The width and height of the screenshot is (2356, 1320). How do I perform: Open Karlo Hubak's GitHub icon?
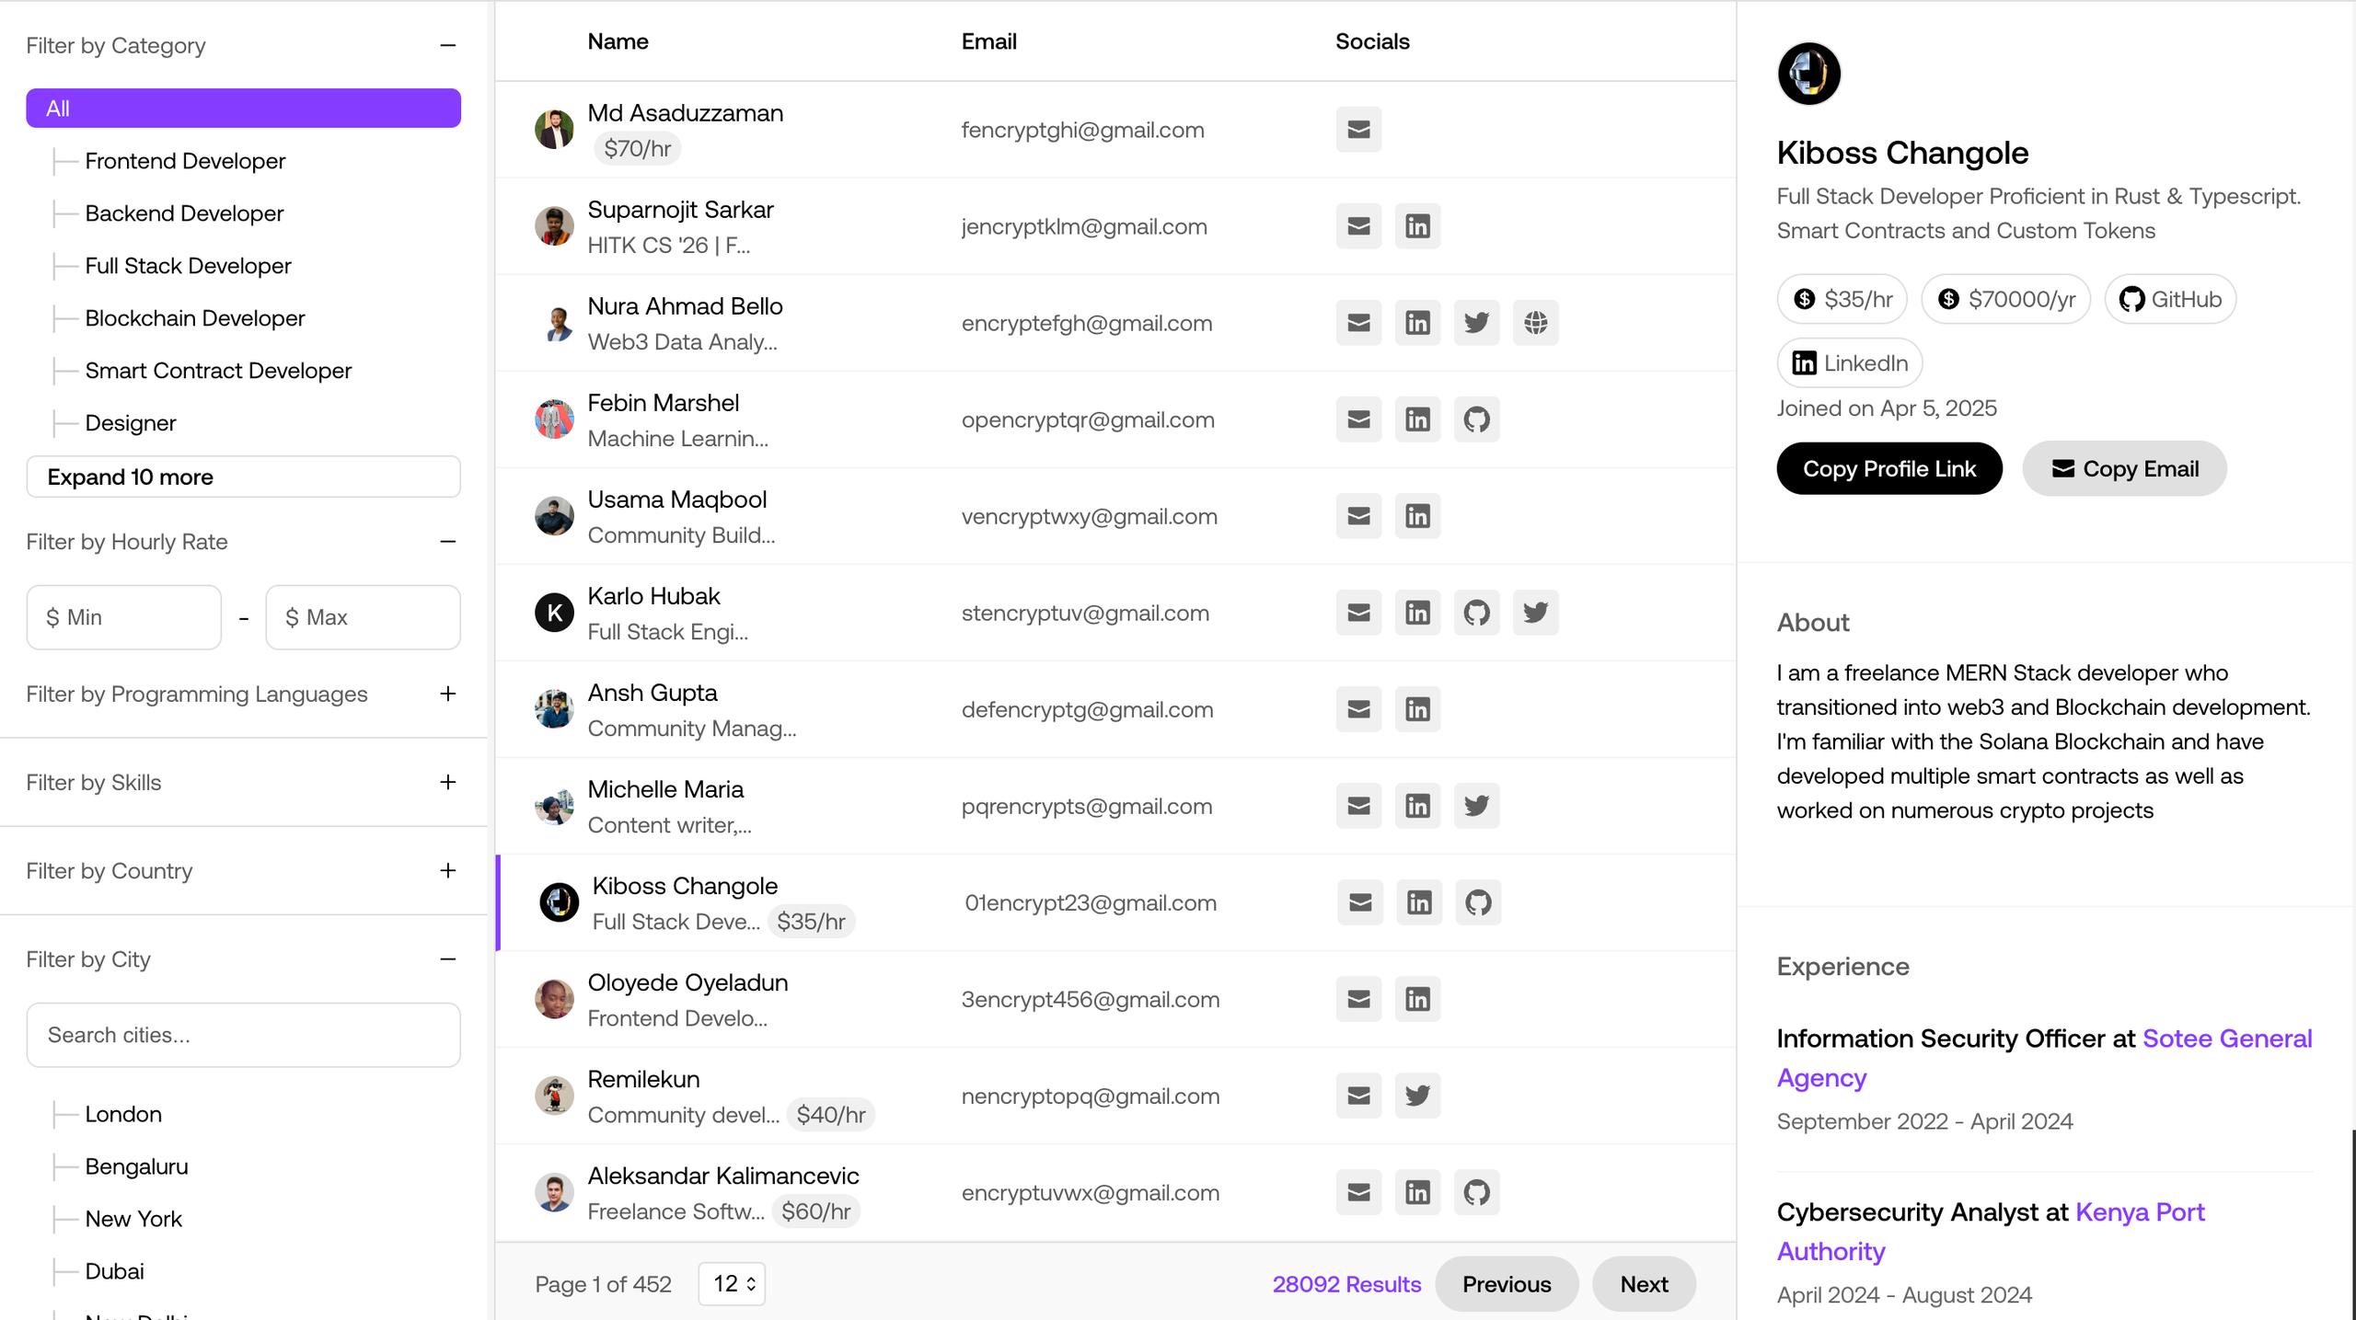point(1476,613)
